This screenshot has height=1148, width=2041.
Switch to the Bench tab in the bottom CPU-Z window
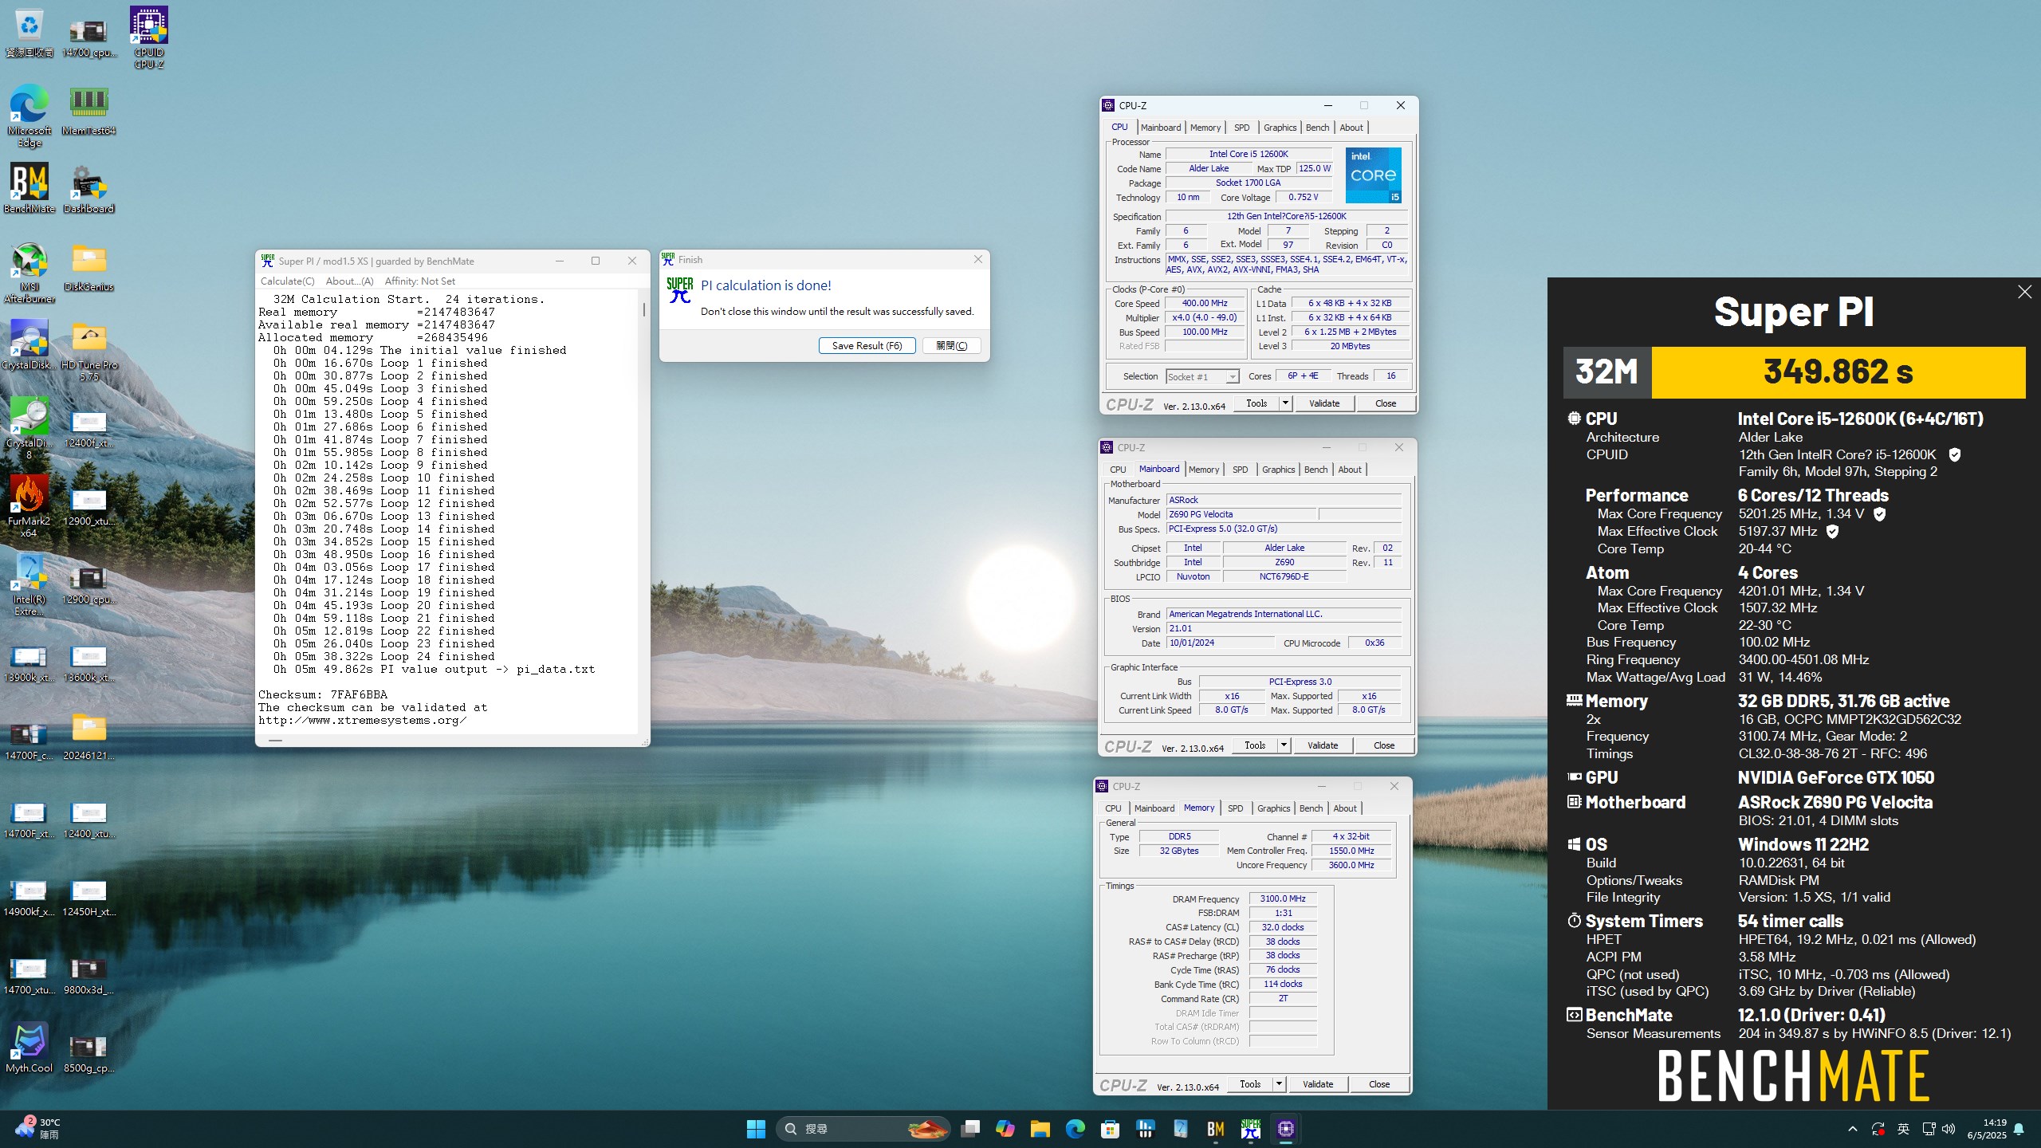click(1311, 808)
